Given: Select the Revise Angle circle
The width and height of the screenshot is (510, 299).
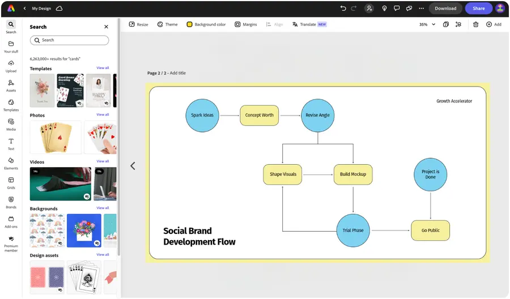Looking at the screenshot, I should (318, 116).
